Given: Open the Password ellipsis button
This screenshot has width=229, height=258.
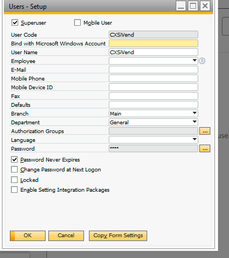Looking at the screenshot, I should [205, 148].
